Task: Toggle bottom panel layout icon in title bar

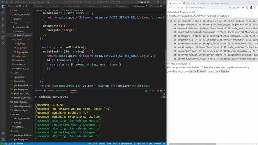Action: click(142, 2)
